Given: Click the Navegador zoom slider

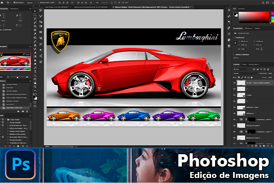Looking at the screenshot, I should 17,77.
